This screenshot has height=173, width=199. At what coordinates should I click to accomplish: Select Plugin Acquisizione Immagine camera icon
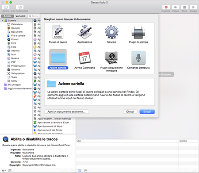111,58
